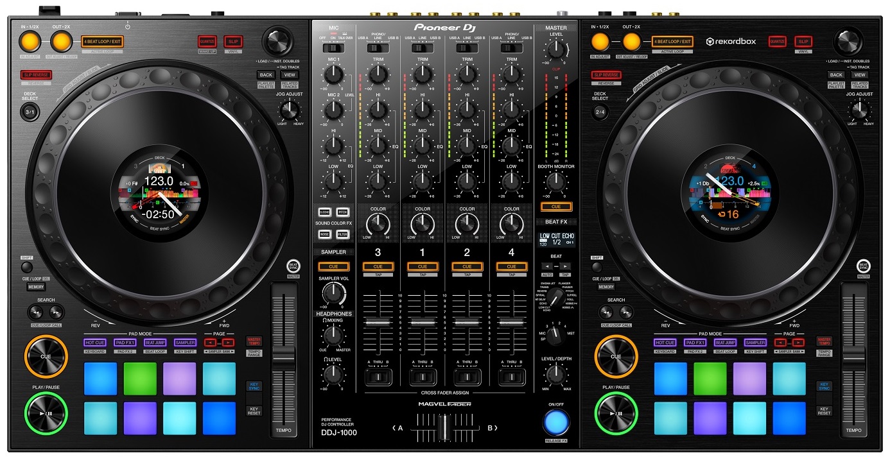Click the channel 1 volume fader
The image size is (890, 462).
click(422, 321)
